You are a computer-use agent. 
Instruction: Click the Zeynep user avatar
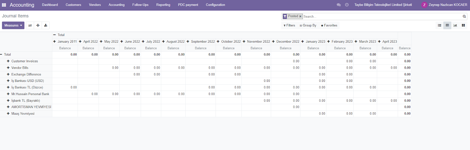[424, 5]
